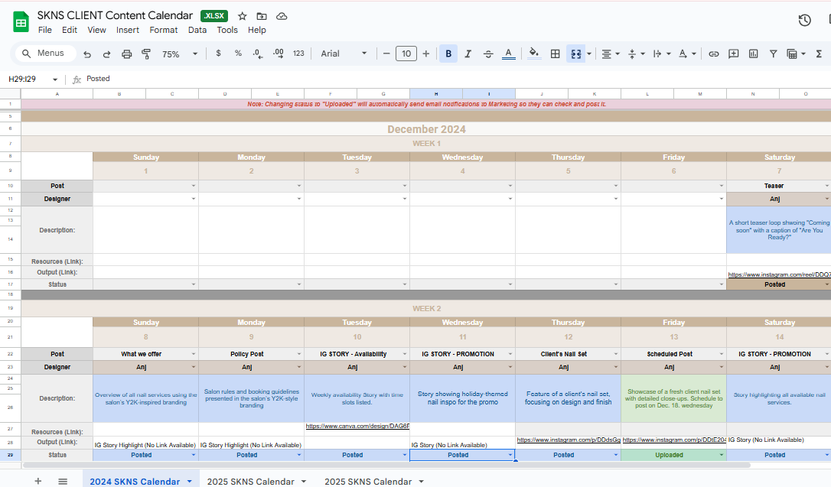Click the add new sheet plus button
This screenshot has height=487, width=831.
click(38, 481)
